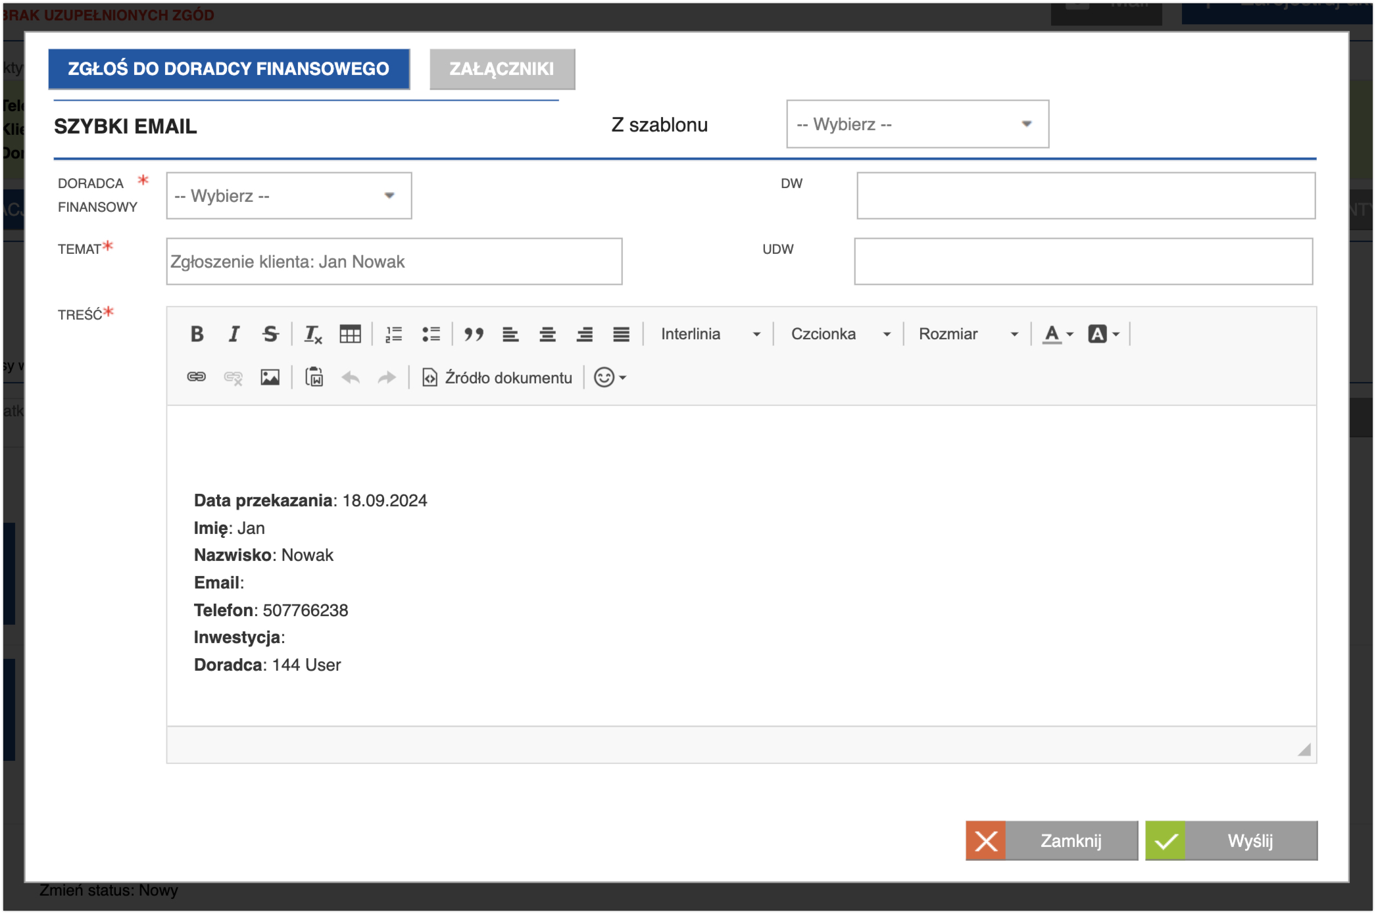The height and width of the screenshot is (914, 1376).
Task: Select Zgłoś do doradcy finansowego tab
Action: coord(229,69)
